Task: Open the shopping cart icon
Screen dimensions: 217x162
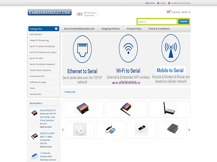Action: tap(168, 12)
